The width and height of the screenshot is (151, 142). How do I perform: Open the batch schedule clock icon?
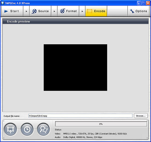pyautogui.click(x=27, y=129)
